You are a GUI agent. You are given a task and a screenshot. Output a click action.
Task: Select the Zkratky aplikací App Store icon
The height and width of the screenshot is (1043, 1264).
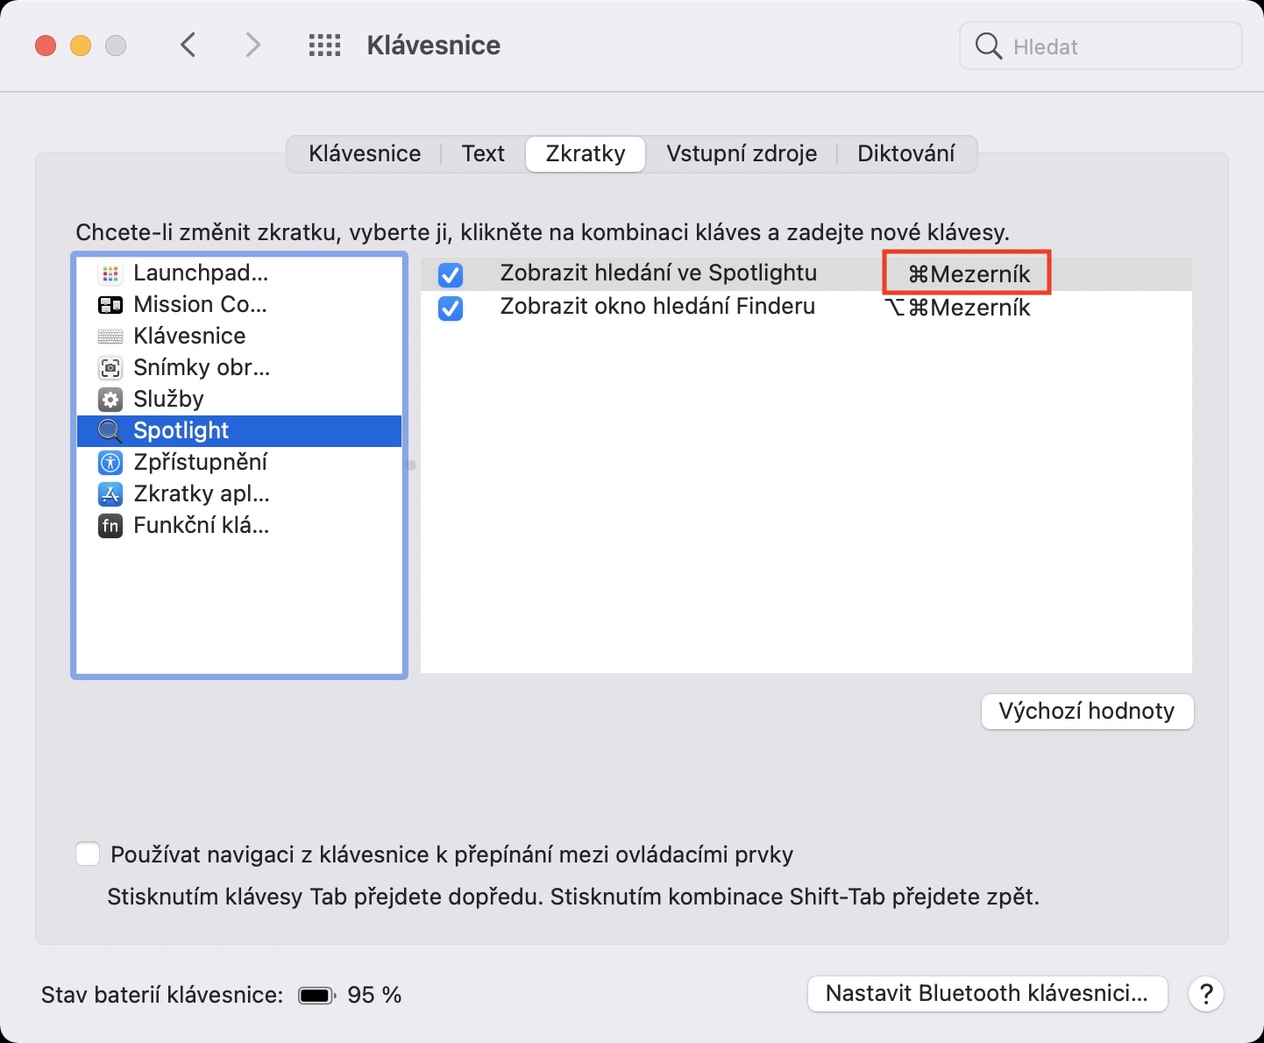(x=110, y=494)
